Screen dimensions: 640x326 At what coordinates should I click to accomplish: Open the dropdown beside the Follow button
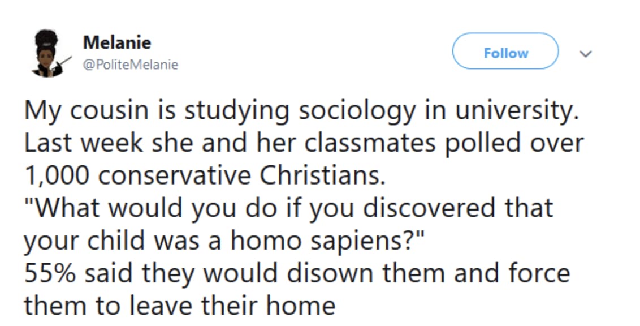(586, 54)
